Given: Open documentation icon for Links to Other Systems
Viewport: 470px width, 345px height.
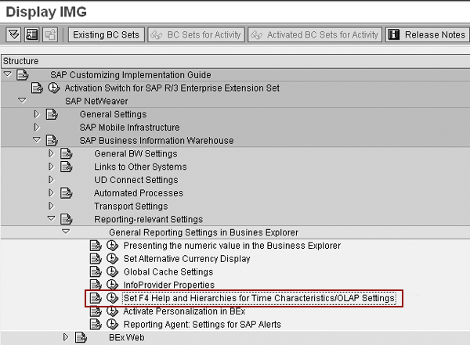Looking at the screenshot, I should pyautogui.click(x=67, y=167).
